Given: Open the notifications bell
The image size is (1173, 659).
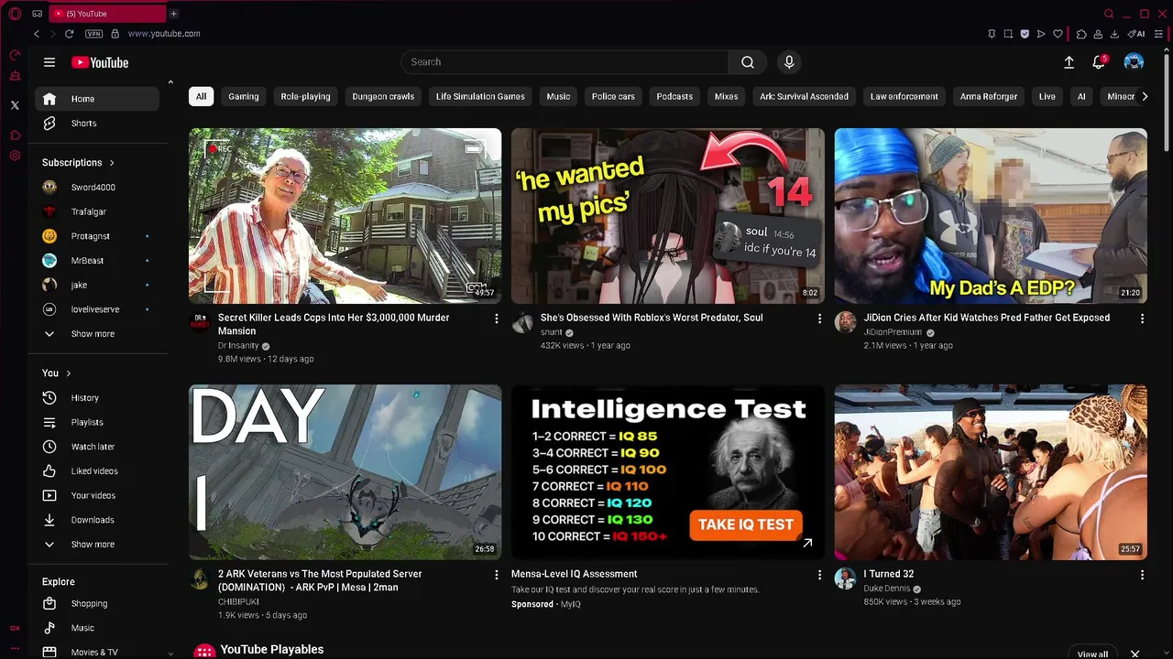Looking at the screenshot, I should pos(1099,62).
